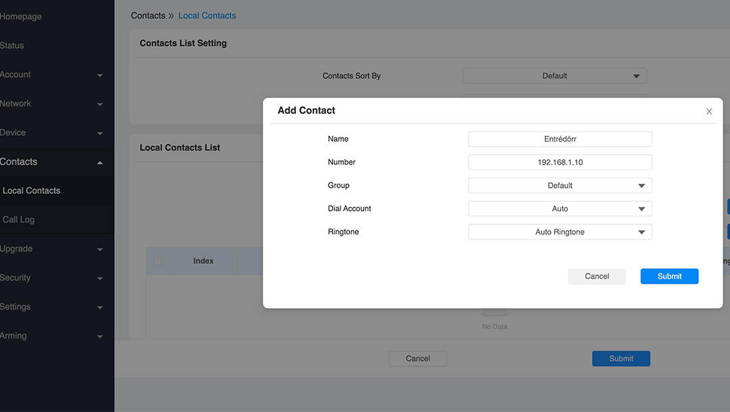Toggle the select-all checkbox in contacts table header
Viewport: 730px width, 412px height.
(158, 261)
